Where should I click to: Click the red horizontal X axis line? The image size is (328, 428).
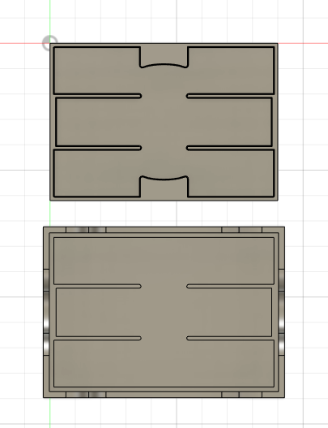click(303, 43)
